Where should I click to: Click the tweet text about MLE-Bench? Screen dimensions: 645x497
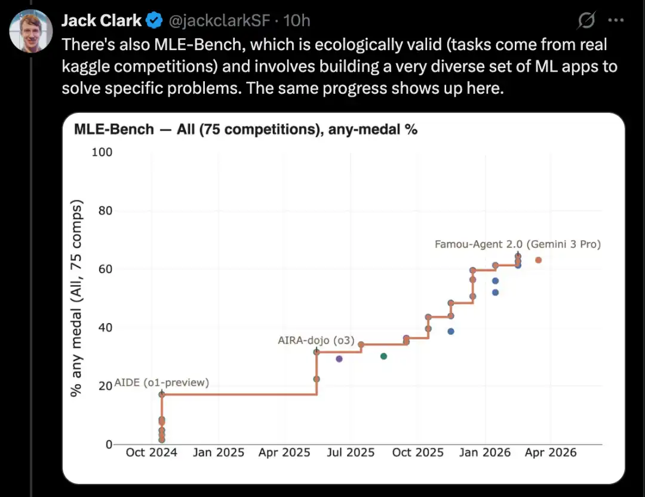[x=339, y=66]
